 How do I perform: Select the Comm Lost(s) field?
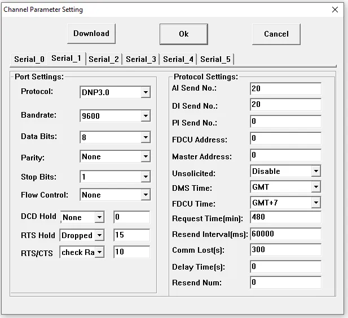click(x=285, y=249)
